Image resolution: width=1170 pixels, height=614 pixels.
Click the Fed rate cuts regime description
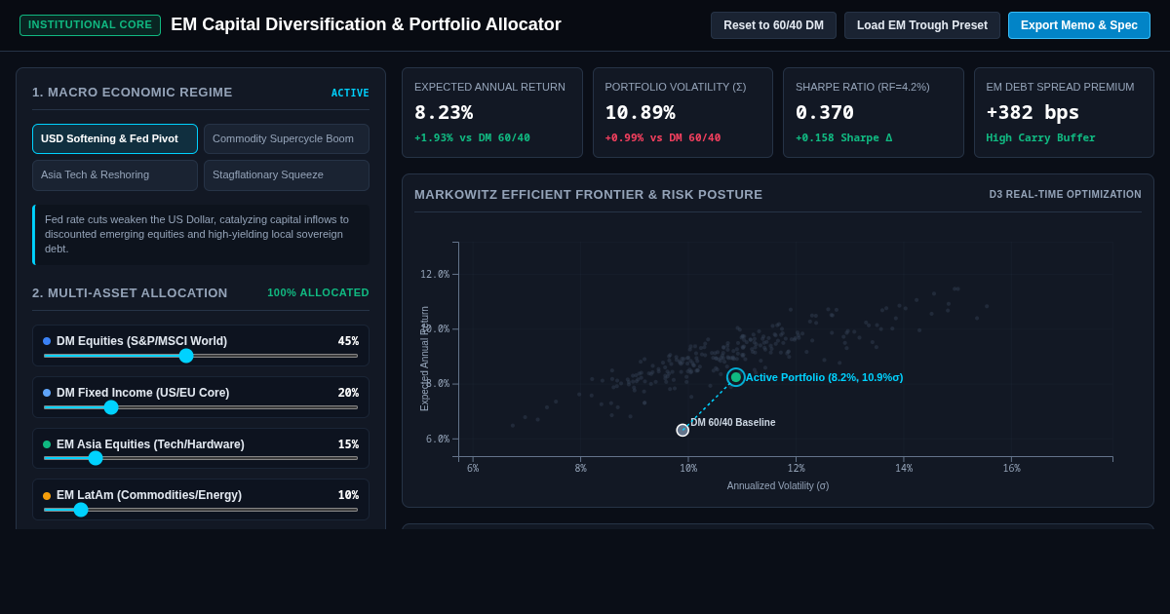(201, 235)
